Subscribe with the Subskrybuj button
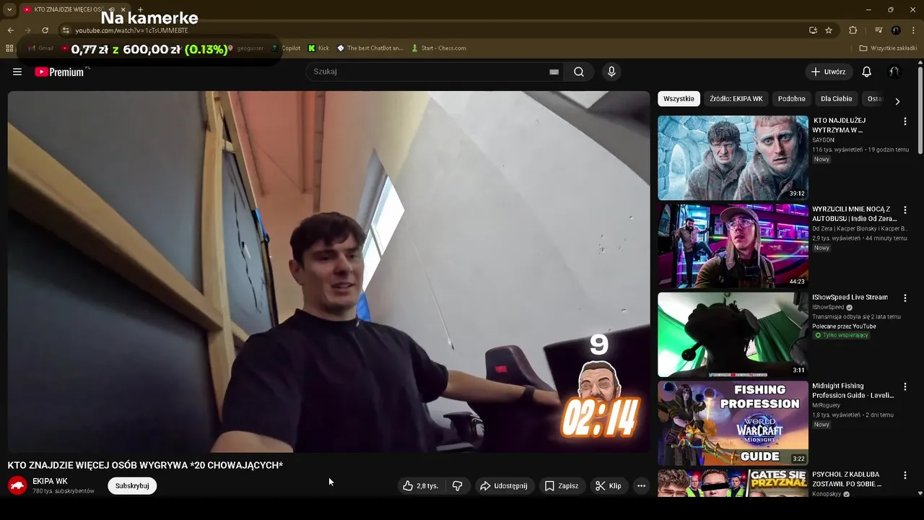Viewport: 924px width, 520px height. click(x=132, y=486)
